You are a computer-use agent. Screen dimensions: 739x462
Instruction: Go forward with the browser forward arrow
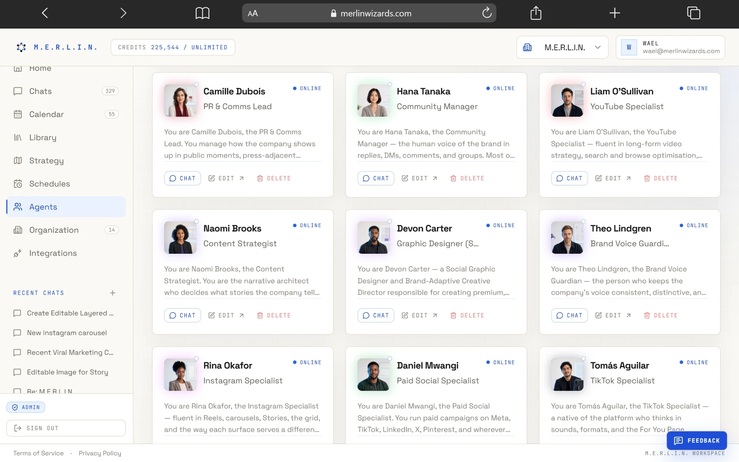pos(123,13)
